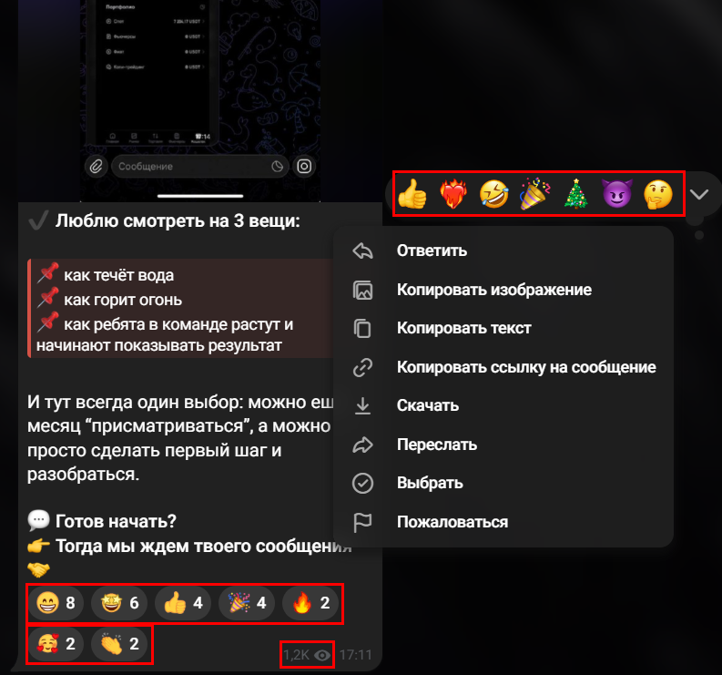Pick the rolling laughing emoji reaction
Screen dimensions: 722x675
(494, 194)
